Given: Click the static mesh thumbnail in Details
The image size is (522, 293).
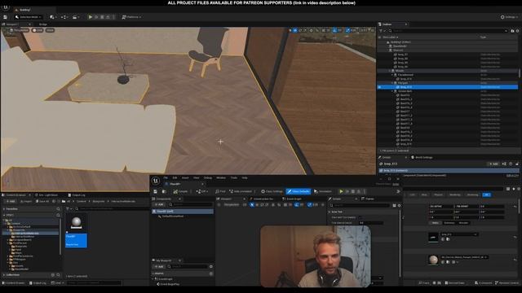Looking at the screenshot, I should pos(433,237).
